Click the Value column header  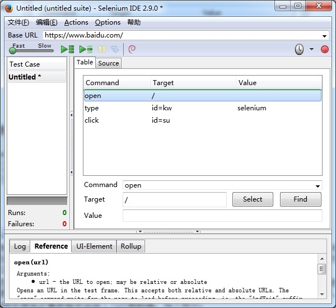(279, 82)
